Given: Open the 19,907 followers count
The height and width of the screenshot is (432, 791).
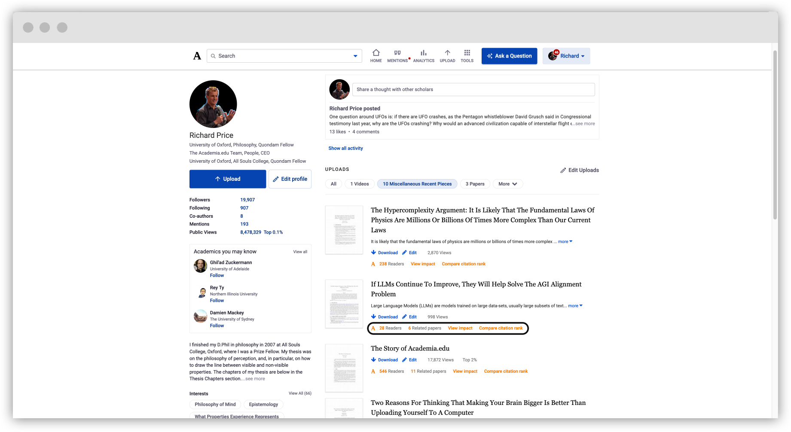Looking at the screenshot, I should click(x=247, y=200).
